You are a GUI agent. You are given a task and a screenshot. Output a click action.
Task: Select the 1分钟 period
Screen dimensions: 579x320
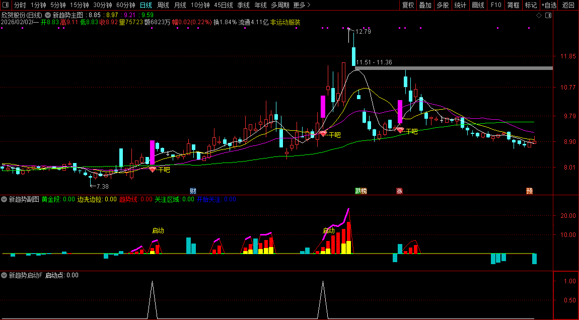pos(38,5)
